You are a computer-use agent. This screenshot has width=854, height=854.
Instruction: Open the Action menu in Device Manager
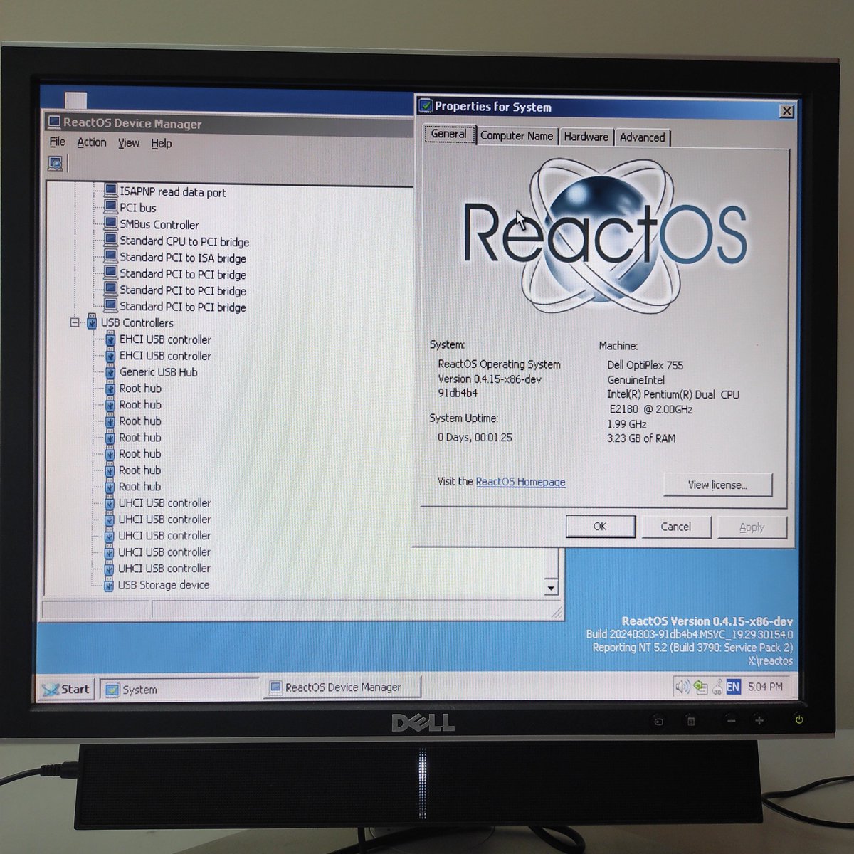click(x=92, y=142)
